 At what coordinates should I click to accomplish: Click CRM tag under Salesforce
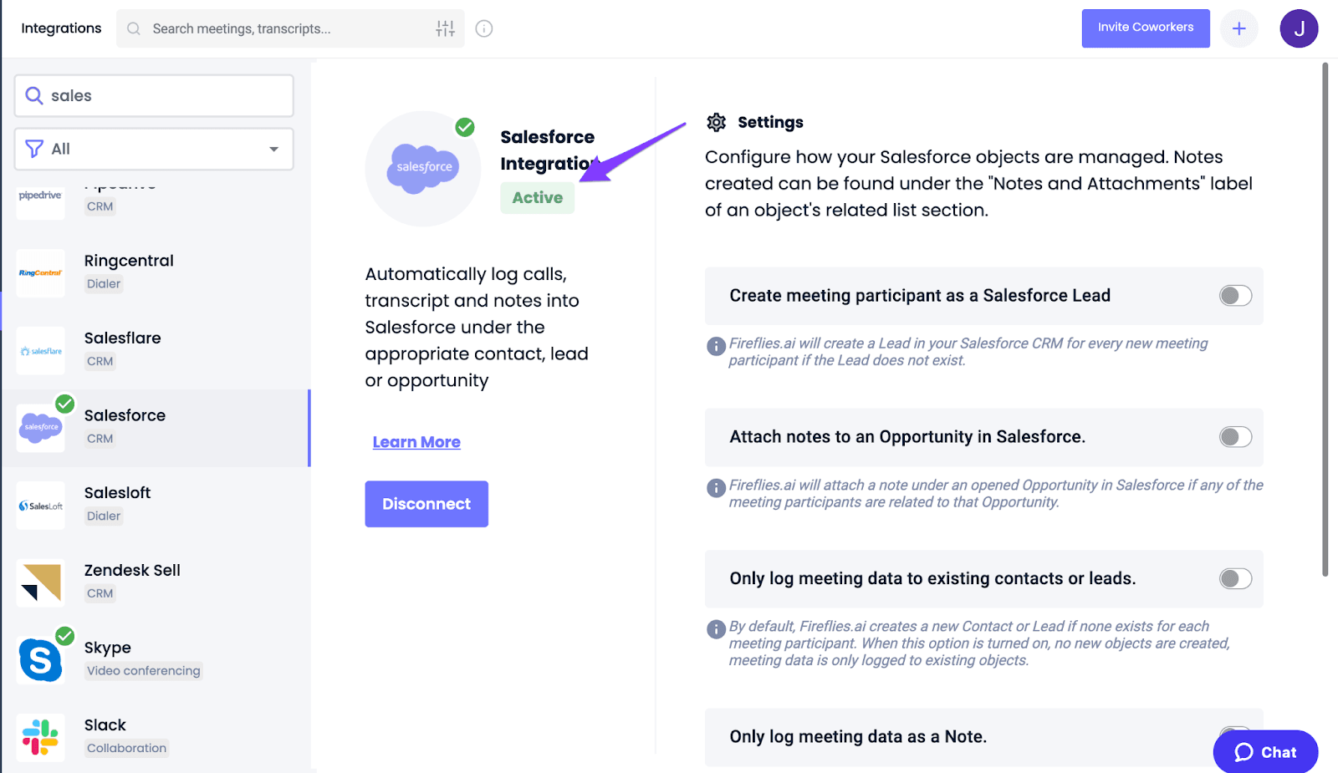(100, 439)
